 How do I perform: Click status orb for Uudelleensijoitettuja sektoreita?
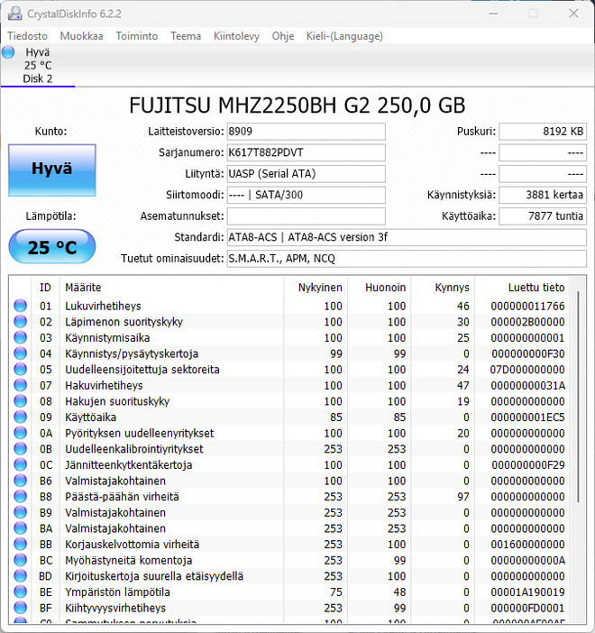(x=20, y=369)
